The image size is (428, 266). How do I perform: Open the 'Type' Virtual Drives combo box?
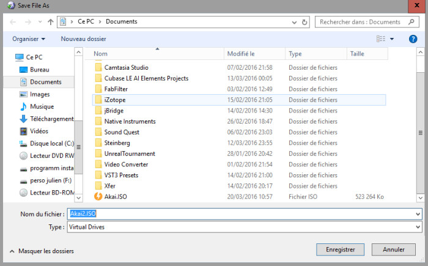click(245, 227)
